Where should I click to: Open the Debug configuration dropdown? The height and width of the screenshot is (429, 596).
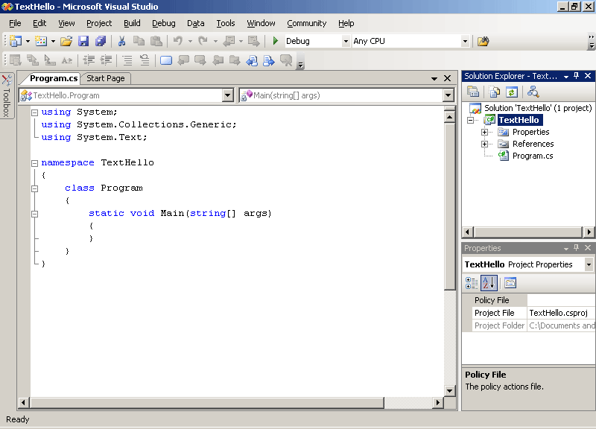pos(346,42)
